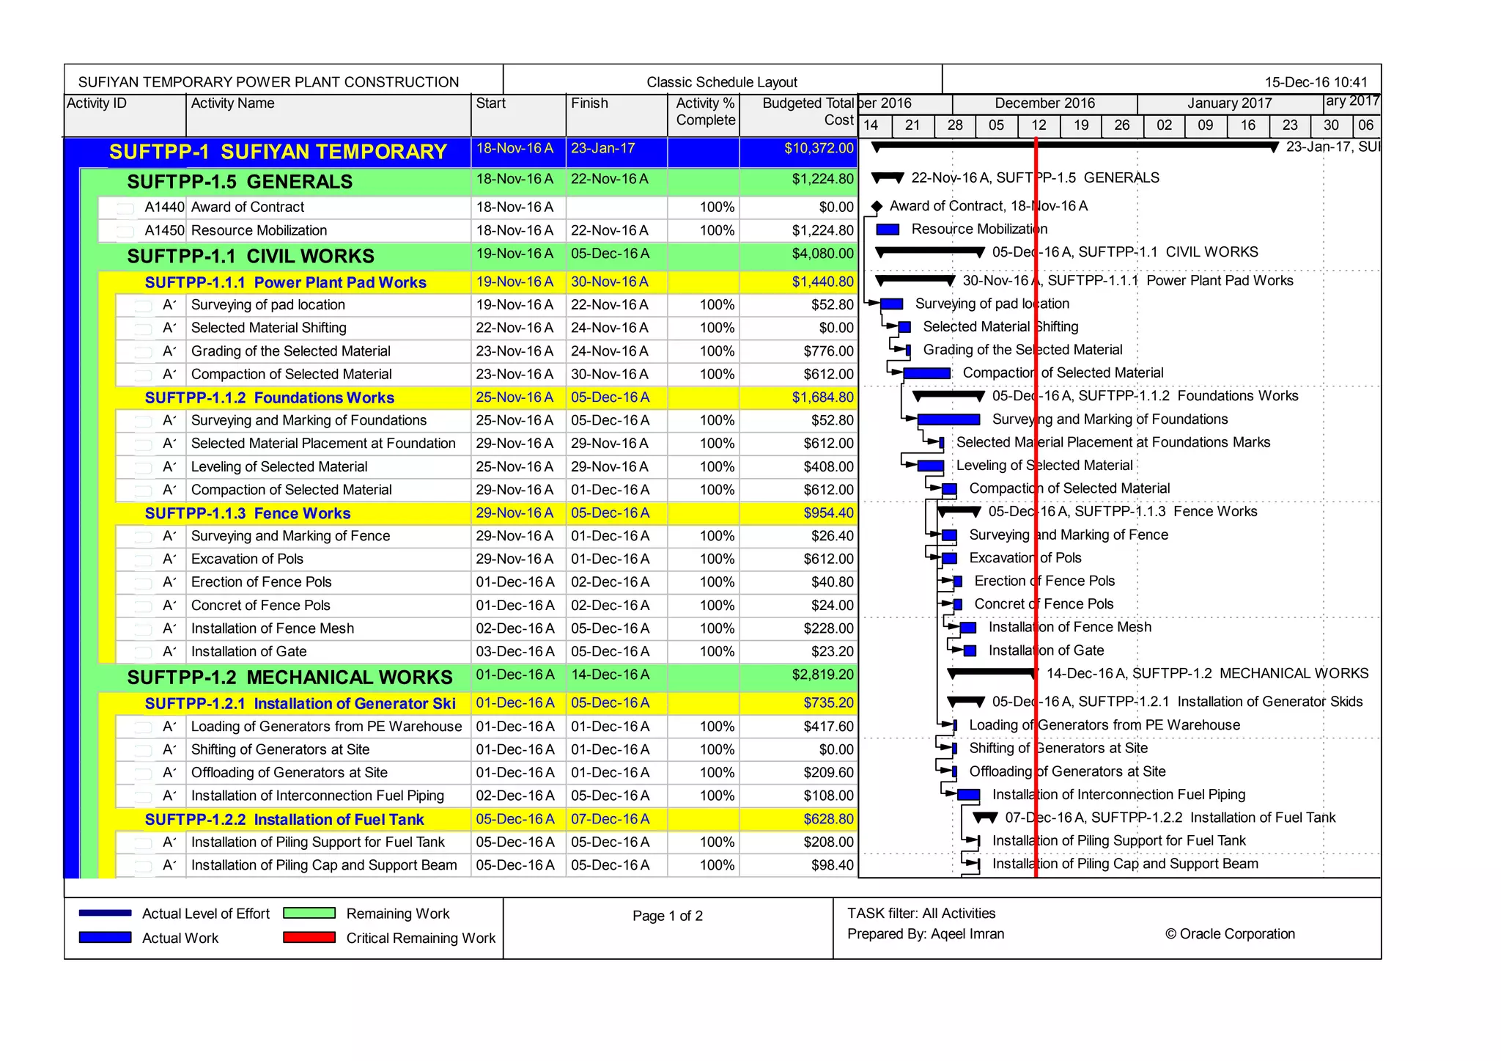Click the Critical Remaining Work red swatch

point(309,937)
